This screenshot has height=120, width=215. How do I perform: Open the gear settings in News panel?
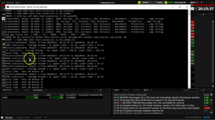click(x=201, y=90)
